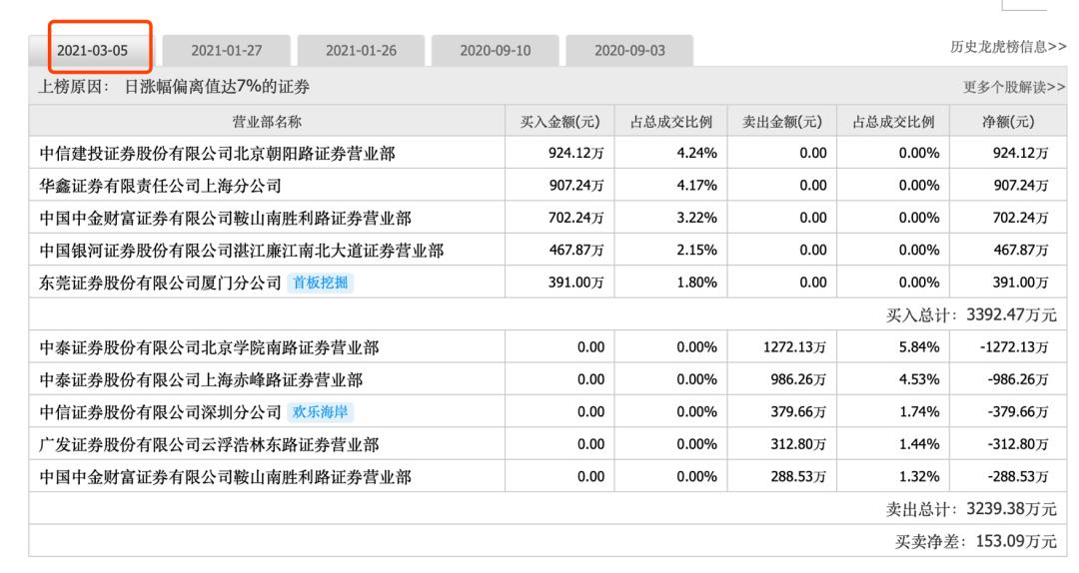This screenshot has height=573, width=1079.
Task: Click the 买入总计 3392.47万元 total
Action: (971, 314)
